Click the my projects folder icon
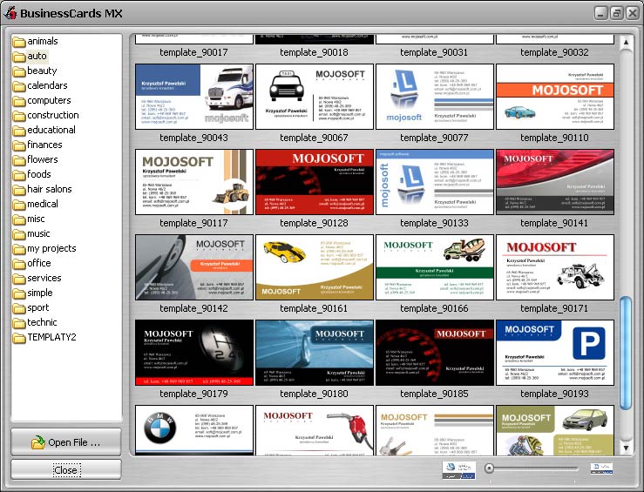 click(19, 249)
